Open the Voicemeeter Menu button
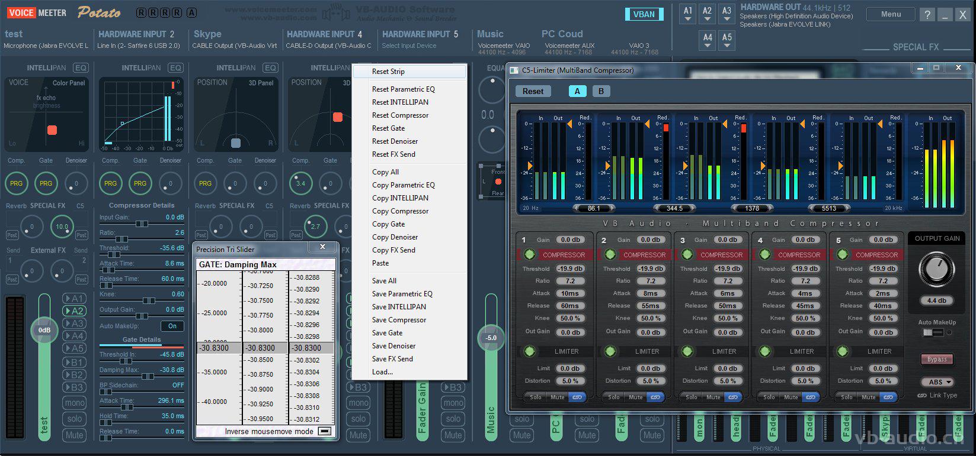This screenshot has width=976, height=456. click(891, 14)
